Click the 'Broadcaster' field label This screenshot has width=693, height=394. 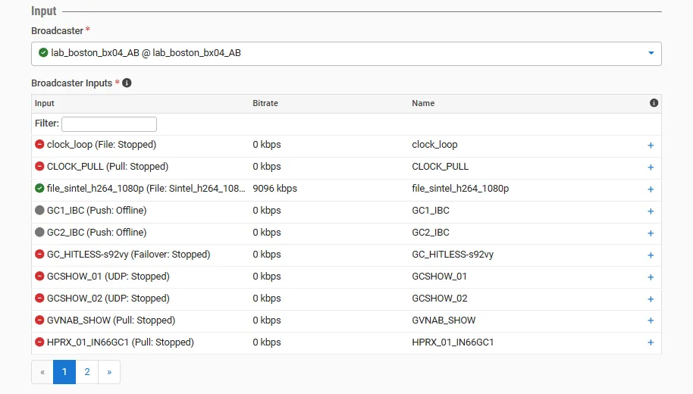click(57, 31)
